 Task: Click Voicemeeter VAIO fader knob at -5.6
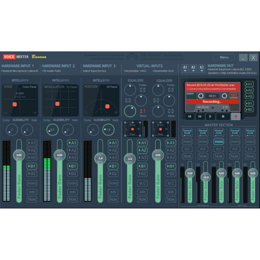click(x=130, y=159)
